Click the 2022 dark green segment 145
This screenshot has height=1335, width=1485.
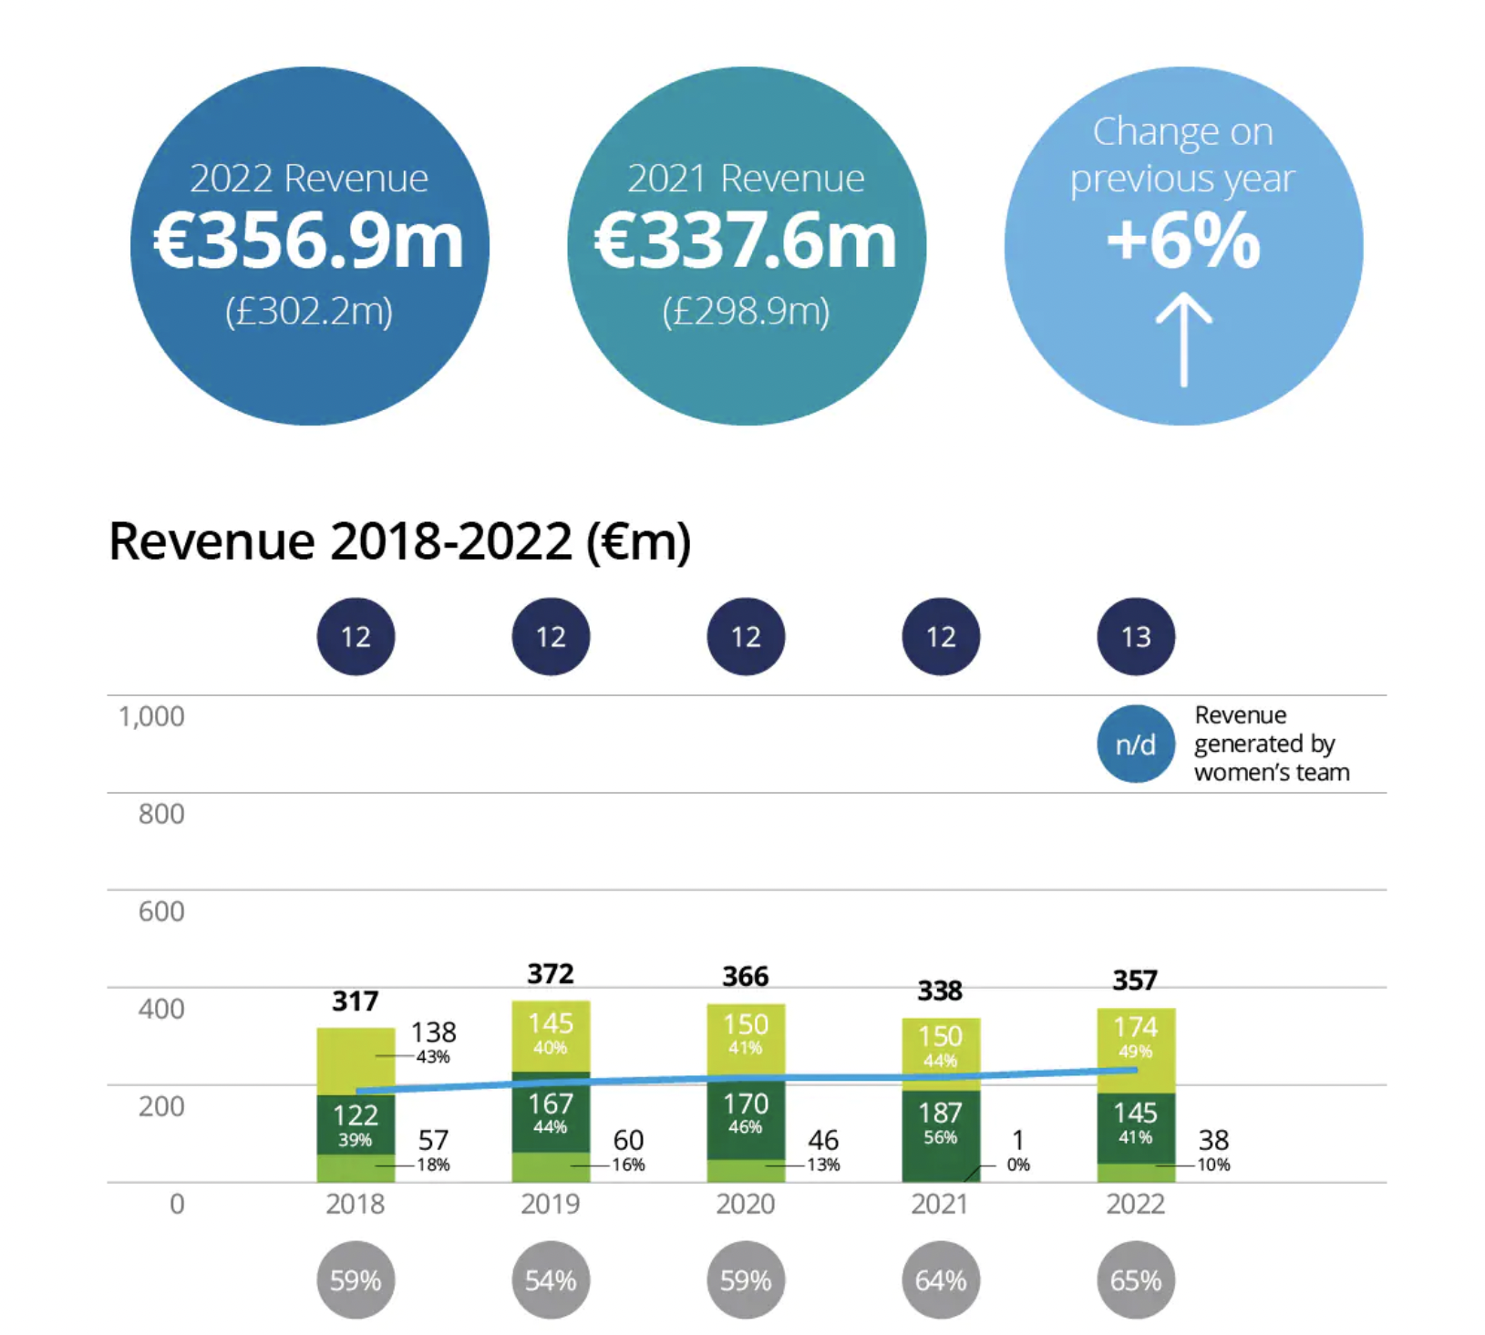tap(1136, 1128)
